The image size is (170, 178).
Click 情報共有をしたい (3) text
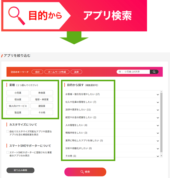(76, 133)
